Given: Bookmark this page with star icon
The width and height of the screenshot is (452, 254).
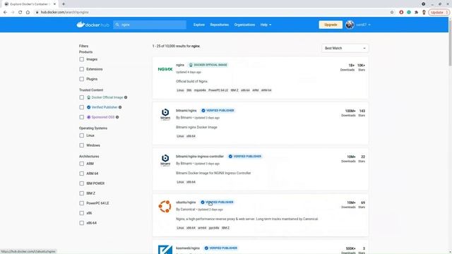Looking at the screenshot, I should 392,13.
